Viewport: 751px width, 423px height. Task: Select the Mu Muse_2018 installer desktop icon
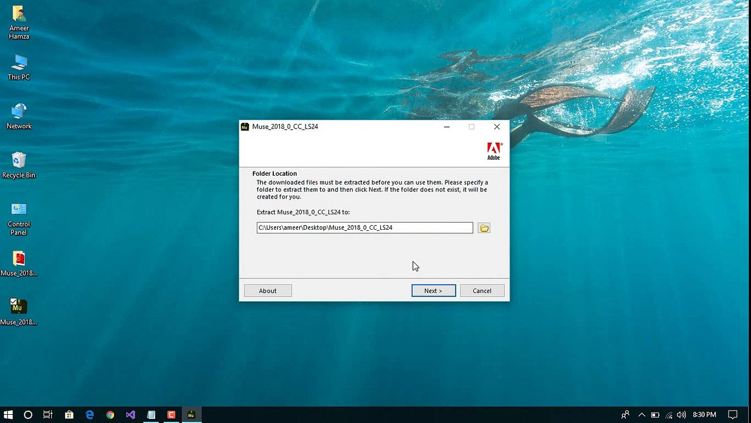click(19, 313)
